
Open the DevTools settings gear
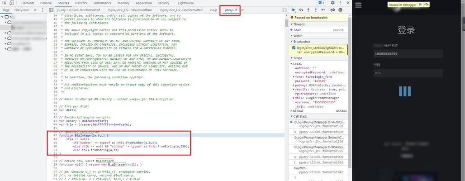pyautogui.click(x=333, y=3)
